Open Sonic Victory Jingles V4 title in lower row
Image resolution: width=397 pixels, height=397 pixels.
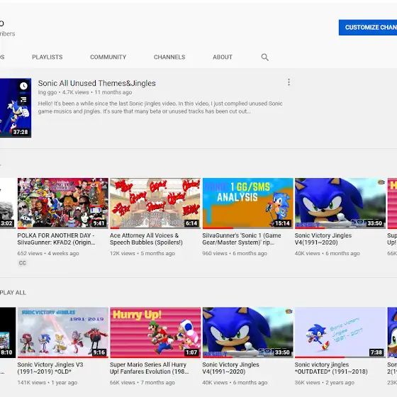click(x=230, y=368)
